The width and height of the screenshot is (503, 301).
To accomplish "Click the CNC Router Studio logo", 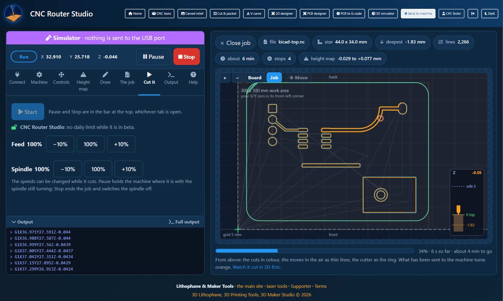I will point(13,14).
